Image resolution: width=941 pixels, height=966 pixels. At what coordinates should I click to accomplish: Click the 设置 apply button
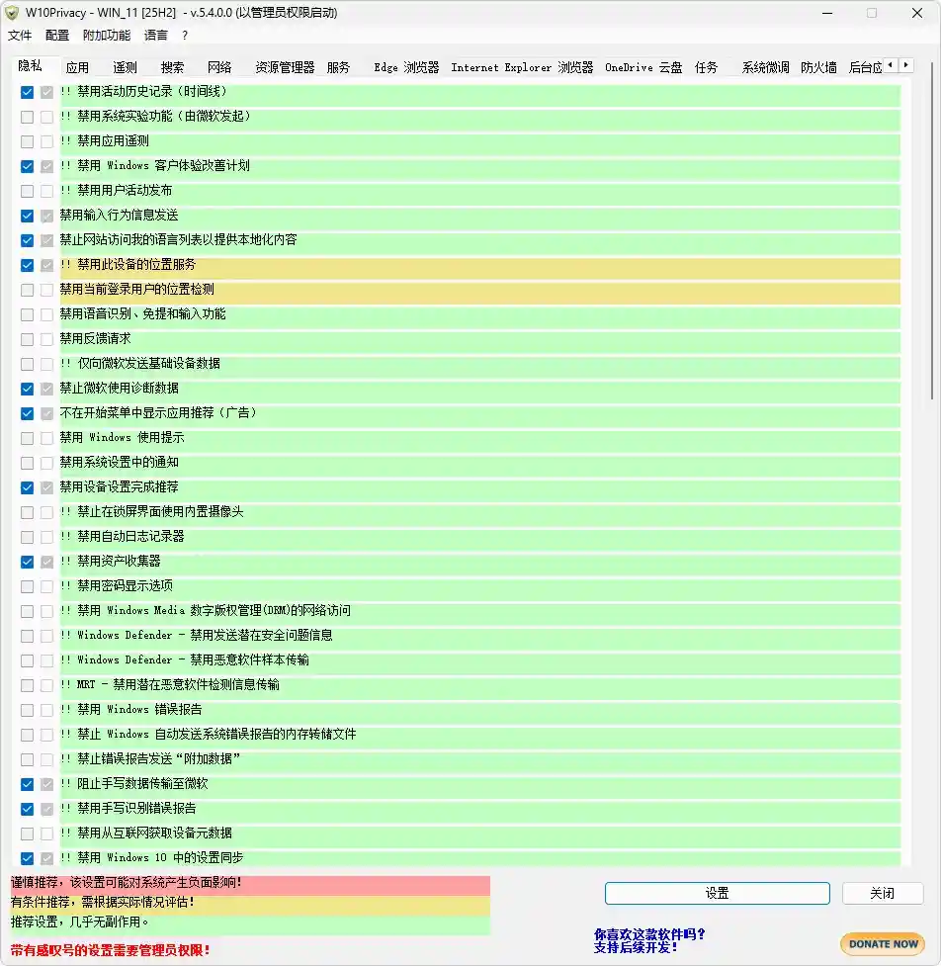click(717, 893)
